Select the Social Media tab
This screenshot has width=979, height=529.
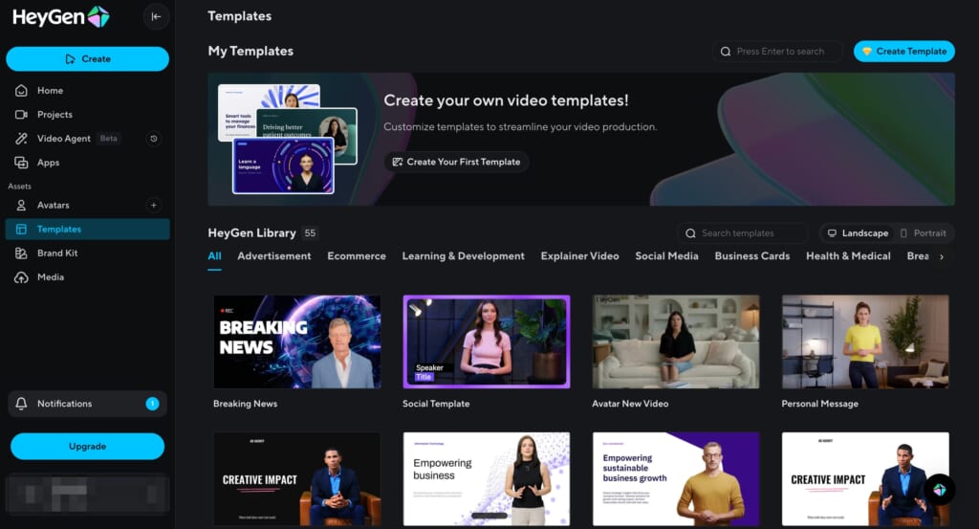point(666,256)
